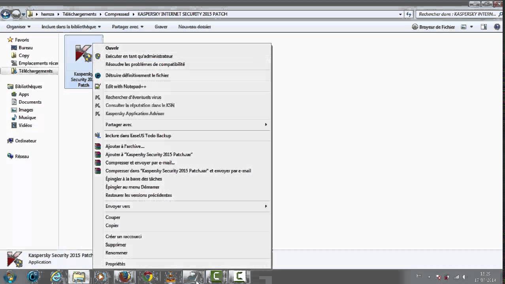The height and width of the screenshot is (284, 505).
Task: Click Rechercher d'éventuels virus
Action: [x=133, y=97]
